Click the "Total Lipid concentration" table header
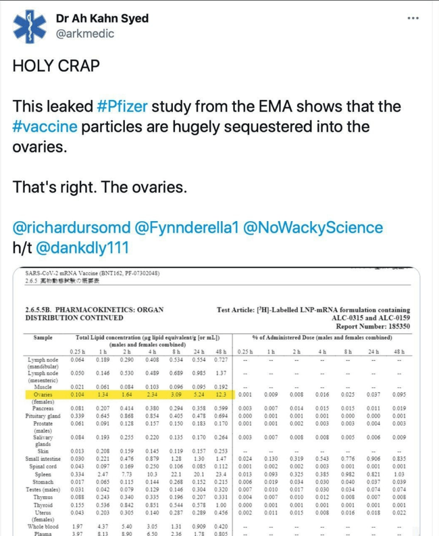This screenshot has height=536, width=439. point(147,338)
